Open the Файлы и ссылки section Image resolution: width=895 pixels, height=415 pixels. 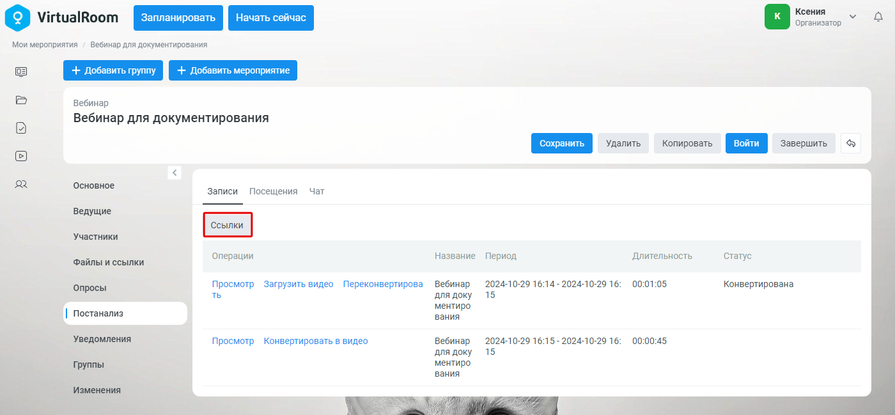click(125, 262)
